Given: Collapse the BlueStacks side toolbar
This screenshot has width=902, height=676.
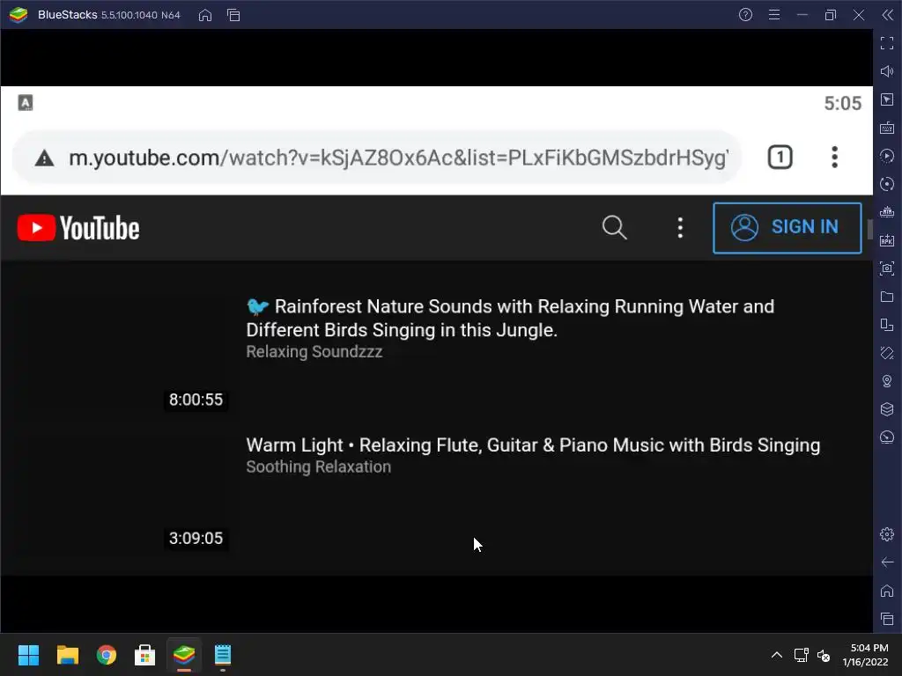Looking at the screenshot, I should (x=888, y=15).
